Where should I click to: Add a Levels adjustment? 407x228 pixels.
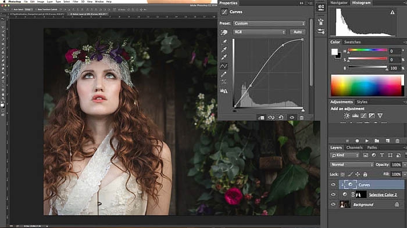355,115
